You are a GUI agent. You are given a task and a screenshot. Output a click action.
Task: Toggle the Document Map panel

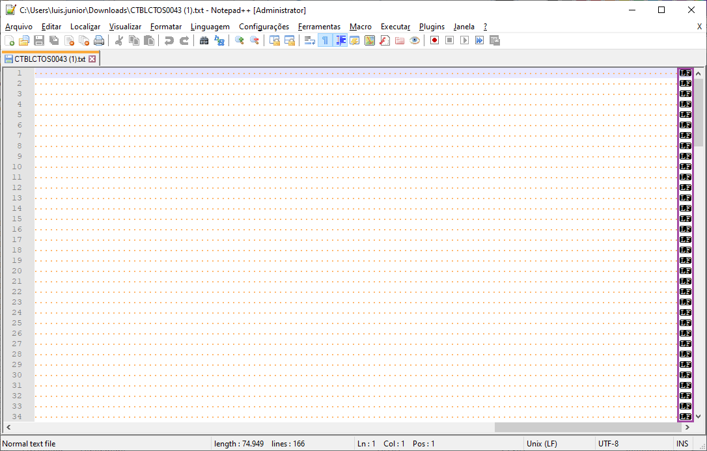click(370, 40)
